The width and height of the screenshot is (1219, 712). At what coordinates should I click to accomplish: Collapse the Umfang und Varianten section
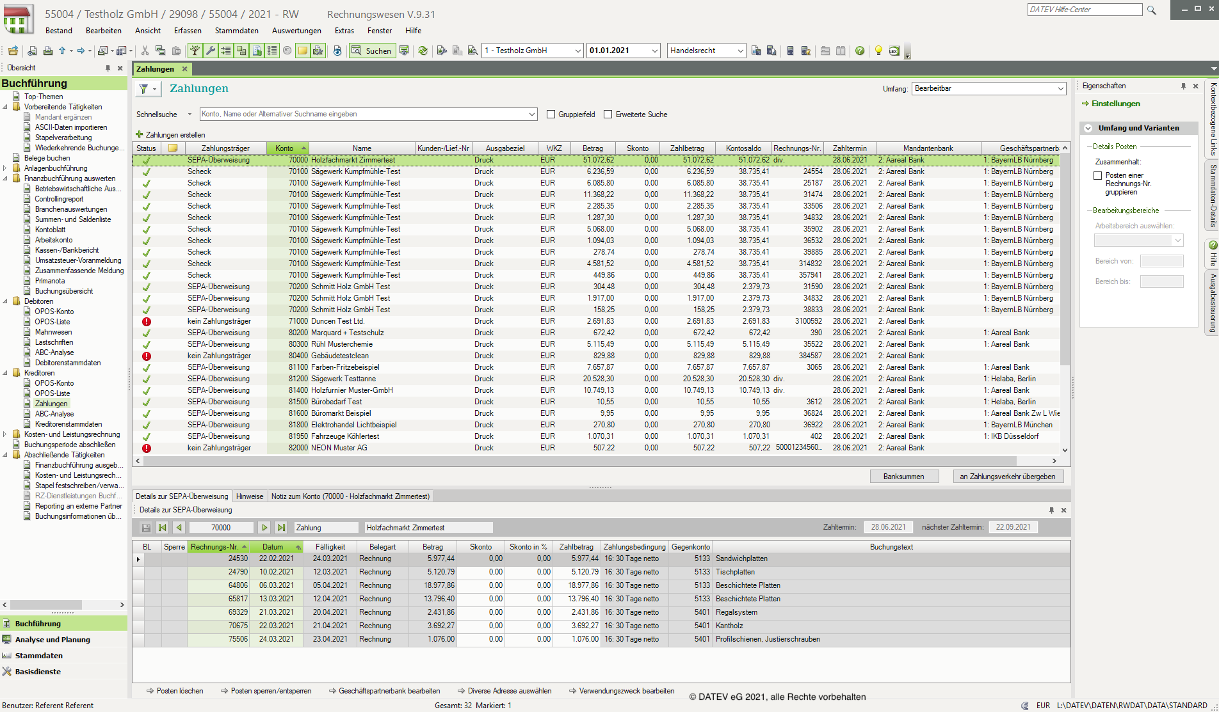pyautogui.click(x=1088, y=128)
